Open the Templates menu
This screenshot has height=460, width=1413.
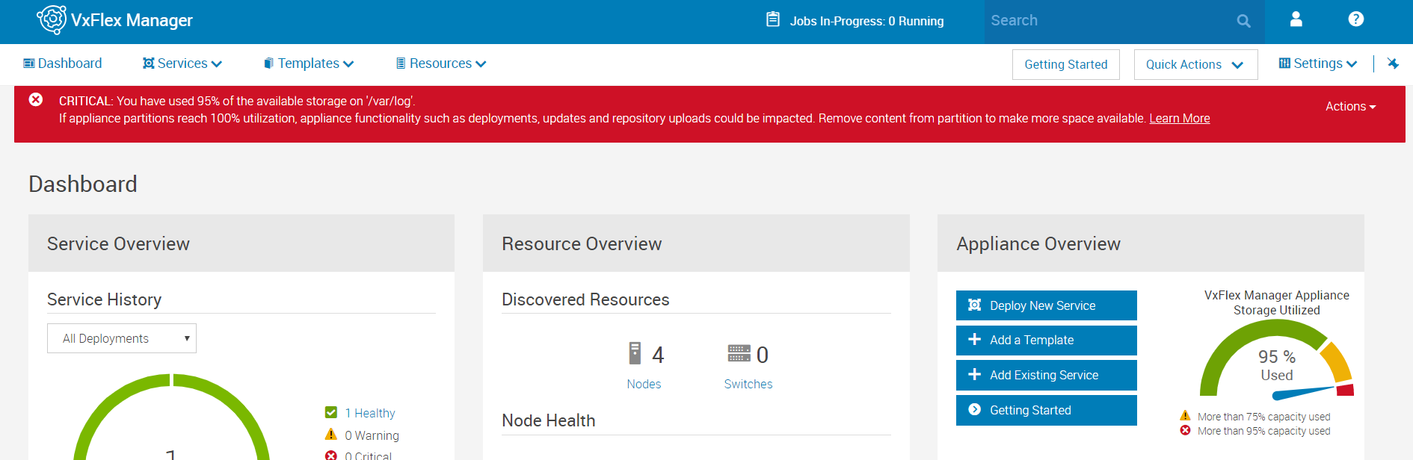[x=309, y=63]
